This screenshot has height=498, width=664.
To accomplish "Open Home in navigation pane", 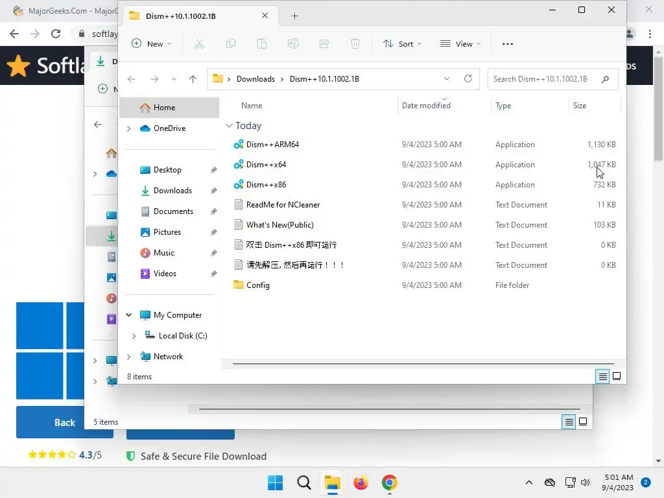I will [169, 108].
